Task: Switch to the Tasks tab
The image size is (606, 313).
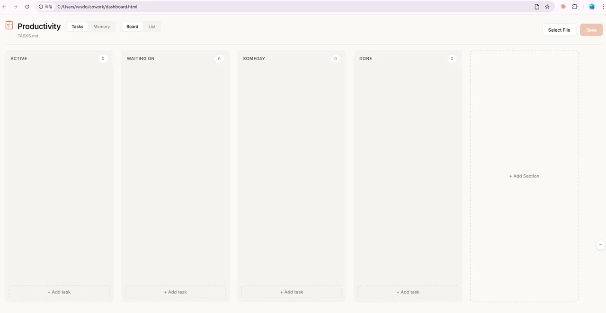Action: pos(77,27)
